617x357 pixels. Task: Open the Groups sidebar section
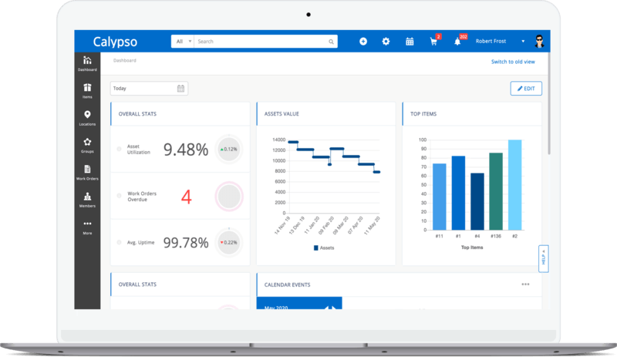(87, 145)
